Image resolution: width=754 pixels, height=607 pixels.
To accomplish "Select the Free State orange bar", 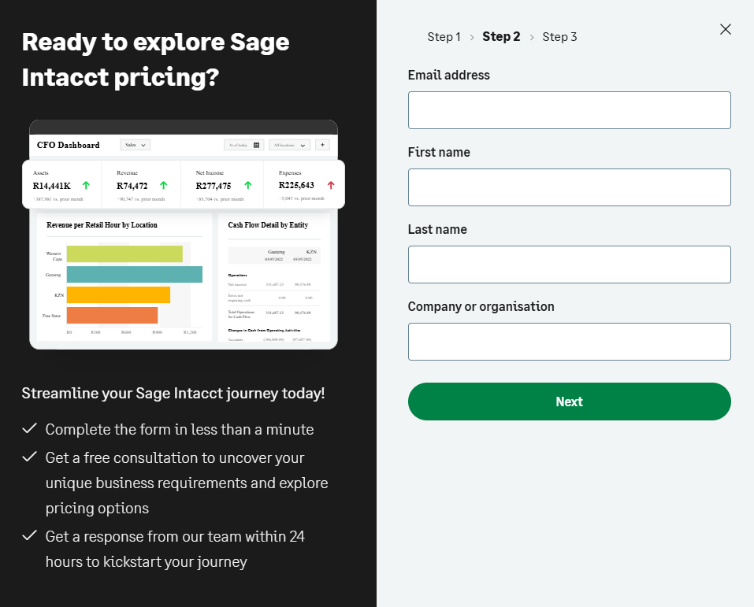I will (112, 315).
